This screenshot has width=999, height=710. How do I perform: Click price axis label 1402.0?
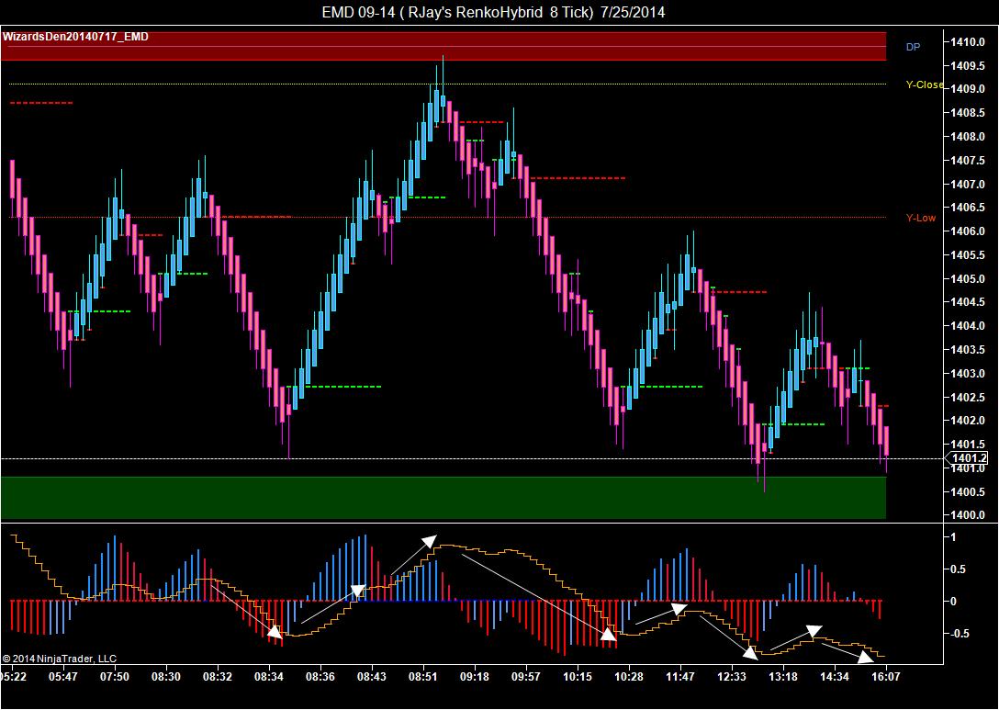click(967, 421)
